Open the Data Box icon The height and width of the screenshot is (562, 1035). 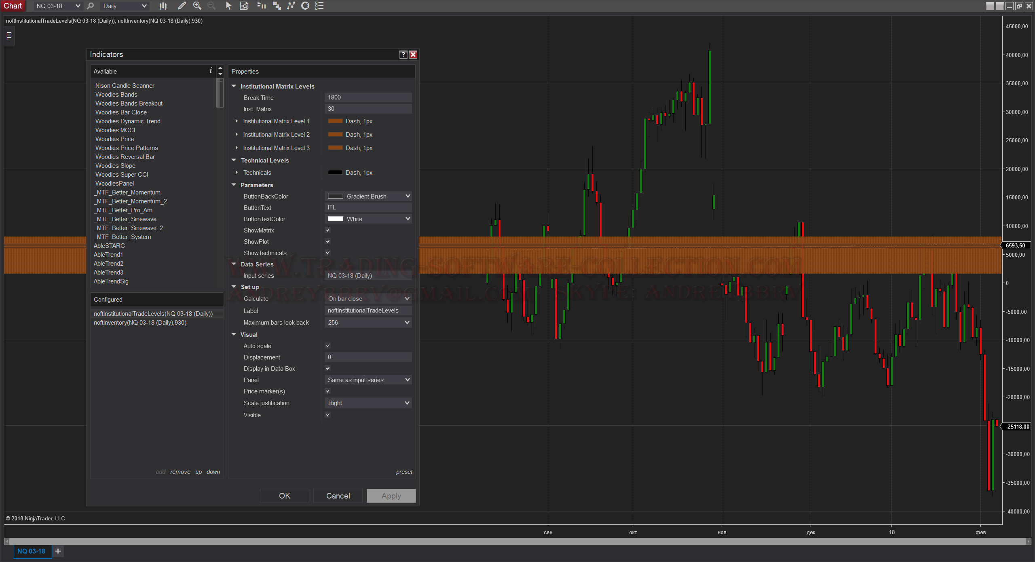pos(244,6)
